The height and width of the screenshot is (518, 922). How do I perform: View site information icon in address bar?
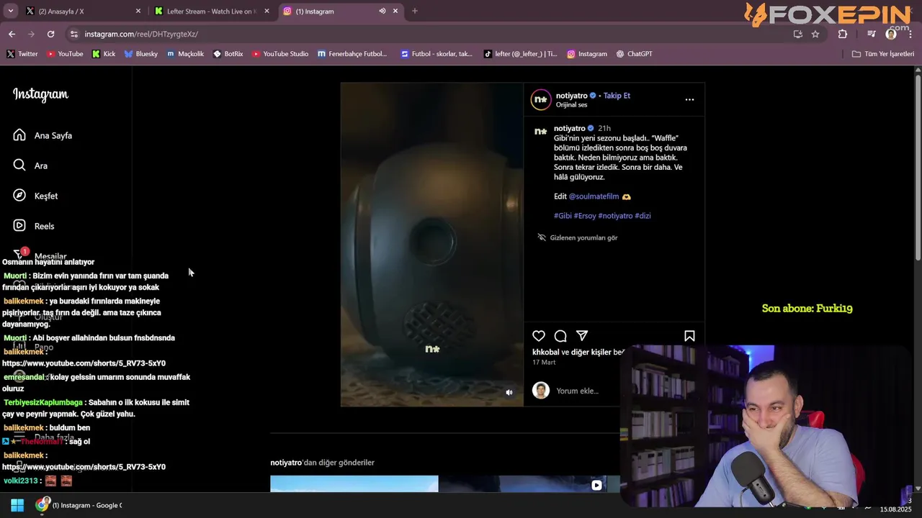pyautogui.click(x=73, y=34)
